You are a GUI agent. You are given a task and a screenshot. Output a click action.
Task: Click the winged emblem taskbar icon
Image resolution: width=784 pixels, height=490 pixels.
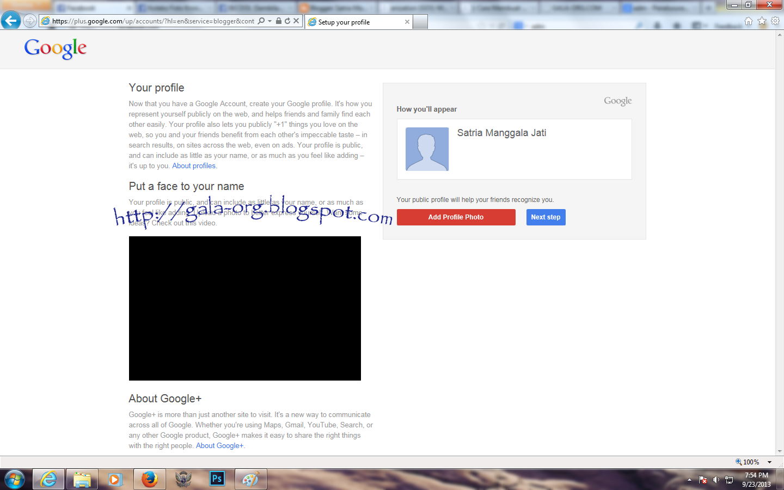pos(183,479)
